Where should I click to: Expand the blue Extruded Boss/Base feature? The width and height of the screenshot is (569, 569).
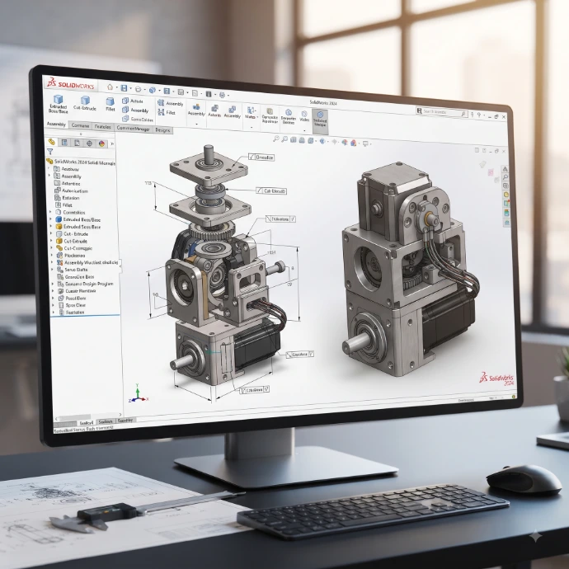click(x=51, y=219)
